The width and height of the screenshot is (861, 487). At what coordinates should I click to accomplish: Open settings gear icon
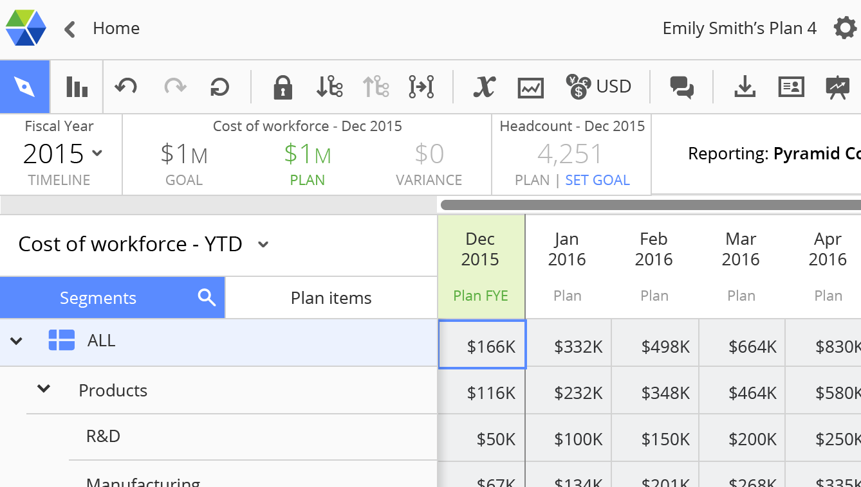(844, 28)
